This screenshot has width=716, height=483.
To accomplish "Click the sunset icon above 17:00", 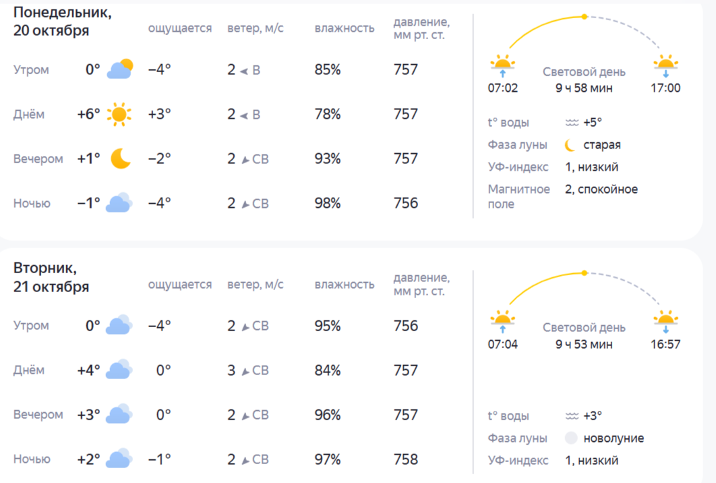I will 665,65.
